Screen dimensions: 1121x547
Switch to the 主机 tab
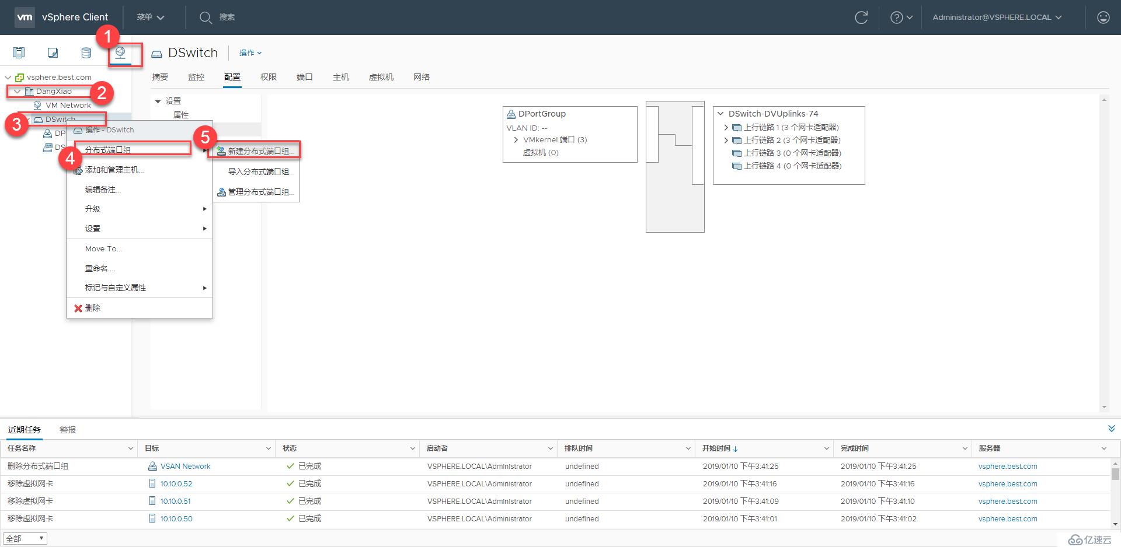[x=341, y=77]
